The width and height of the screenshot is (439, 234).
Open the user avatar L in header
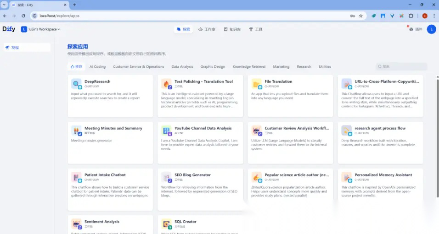click(x=431, y=29)
